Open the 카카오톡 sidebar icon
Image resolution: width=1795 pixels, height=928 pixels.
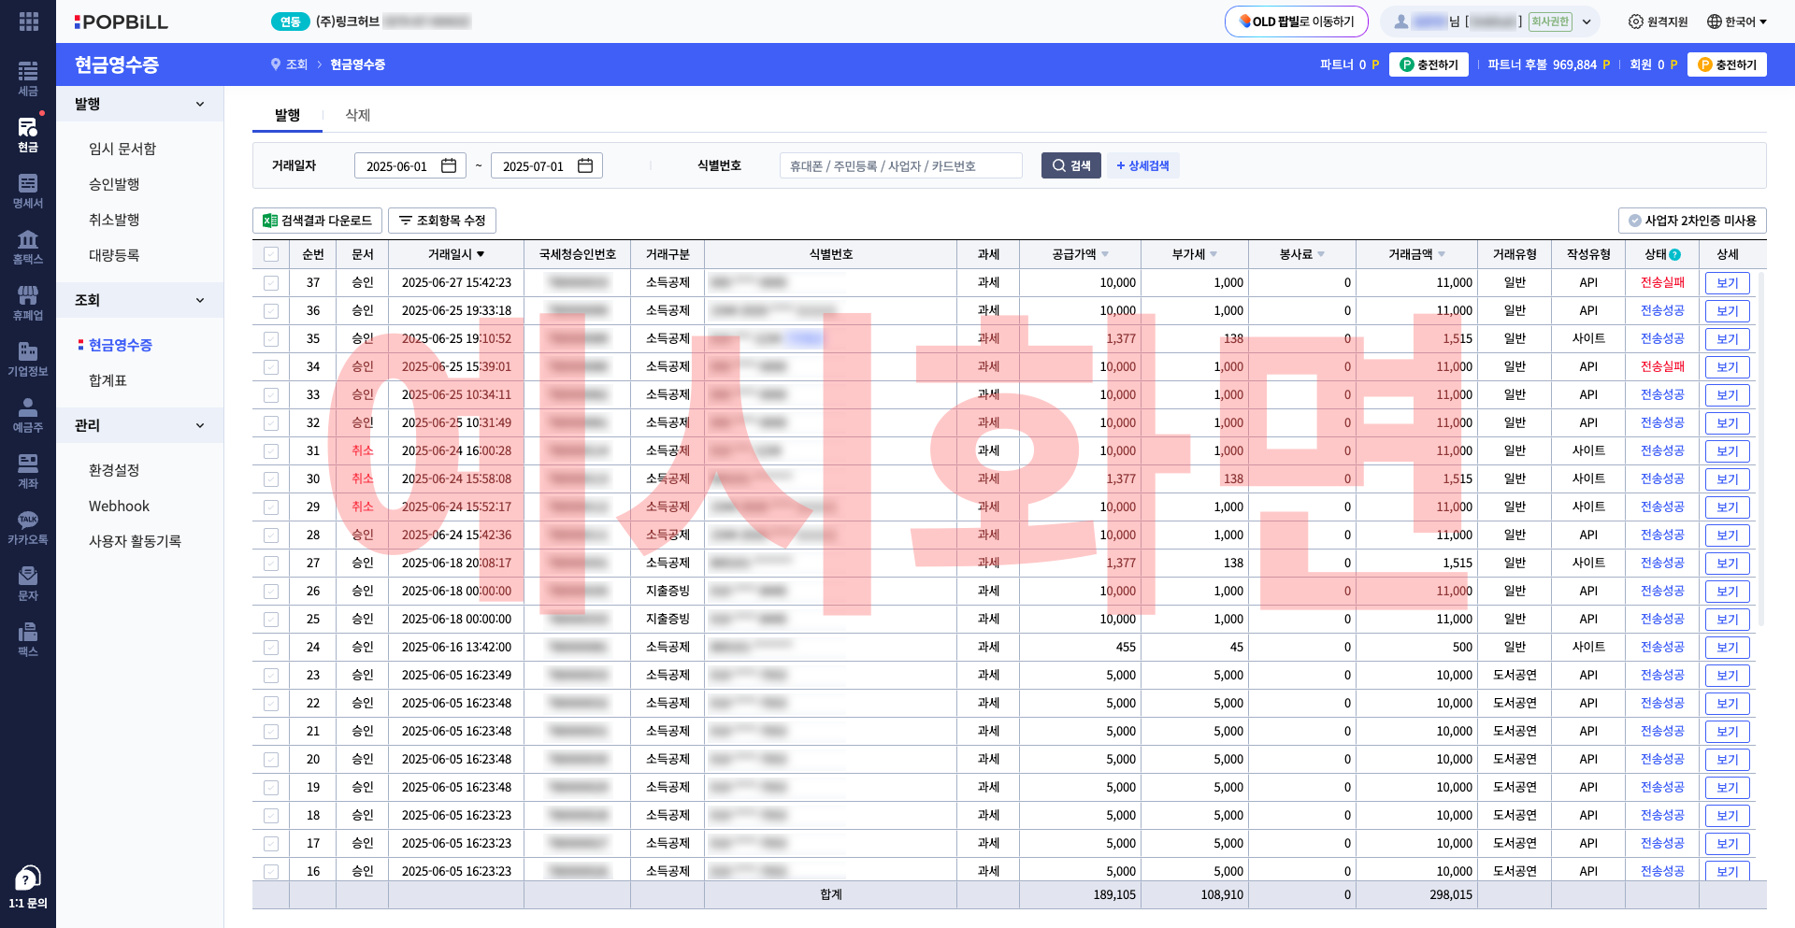[x=28, y=527]
